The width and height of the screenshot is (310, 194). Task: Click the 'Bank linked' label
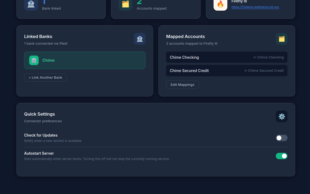pos(51,8)
